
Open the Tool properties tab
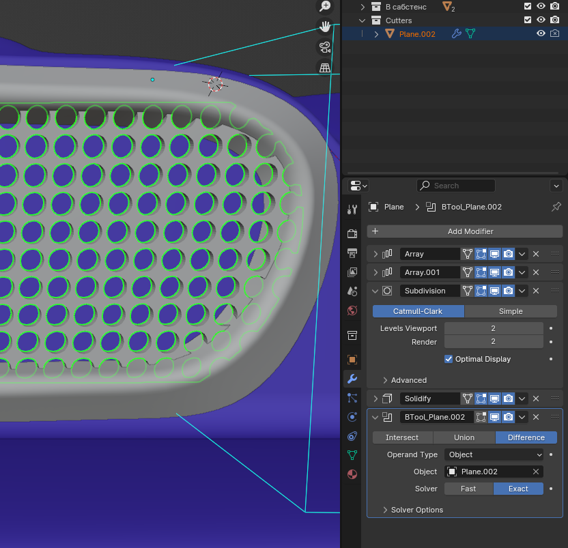352,210
